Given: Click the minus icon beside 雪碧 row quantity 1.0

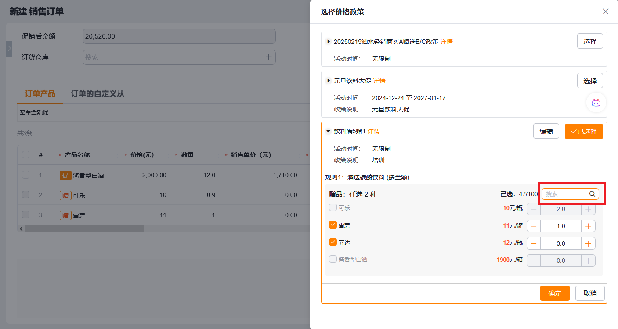Looking at the screenshot, I should tap(533, 225).
